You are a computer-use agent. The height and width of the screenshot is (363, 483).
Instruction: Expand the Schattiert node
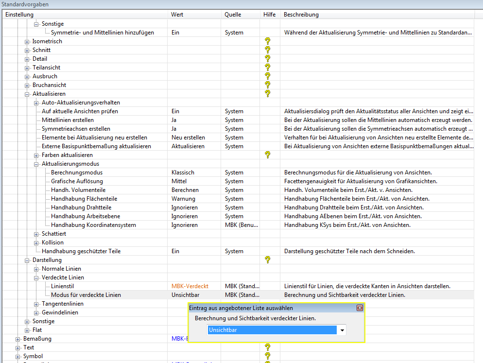(36, 234)
